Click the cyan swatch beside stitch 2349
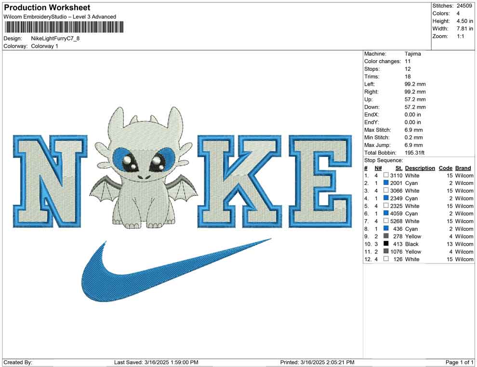Image resolution: width=477 pixels, height=367 pixels. pyautogui.click(x=386, y=197)
